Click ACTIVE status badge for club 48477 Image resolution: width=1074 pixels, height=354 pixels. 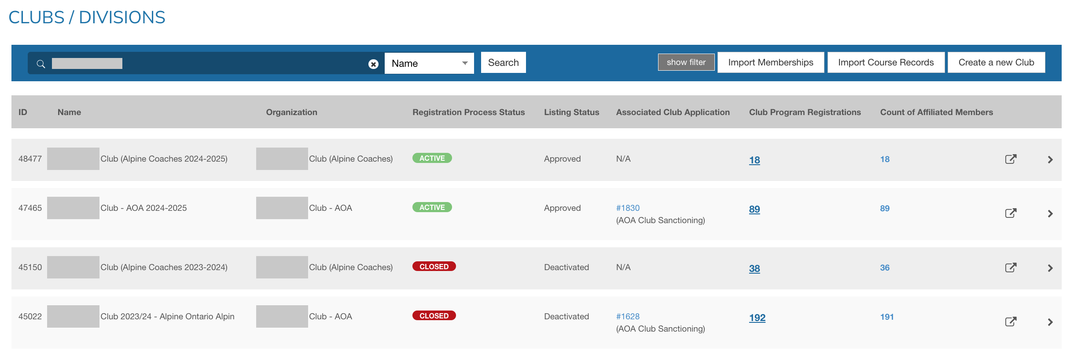click(x=432, y=158)
